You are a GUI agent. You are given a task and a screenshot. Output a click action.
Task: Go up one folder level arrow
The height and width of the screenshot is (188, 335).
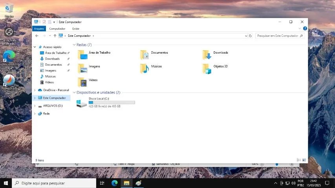(x=55, y=36)
